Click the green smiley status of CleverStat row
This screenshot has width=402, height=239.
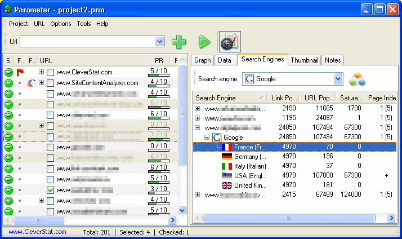click(x=8, y=72)
